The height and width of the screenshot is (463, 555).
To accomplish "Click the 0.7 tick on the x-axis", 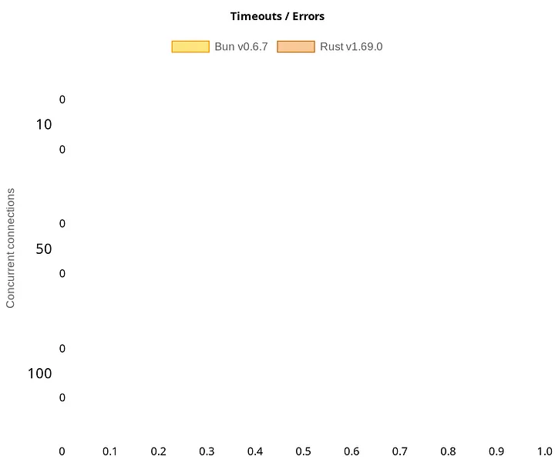I will point(400,451).
